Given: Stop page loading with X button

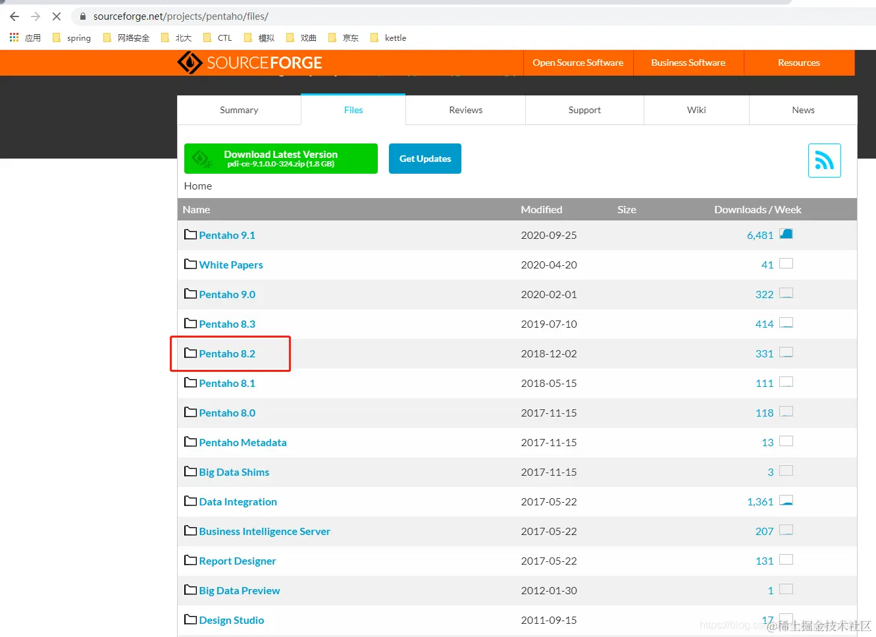Looking at the screenshot, I should coord(57,16).
